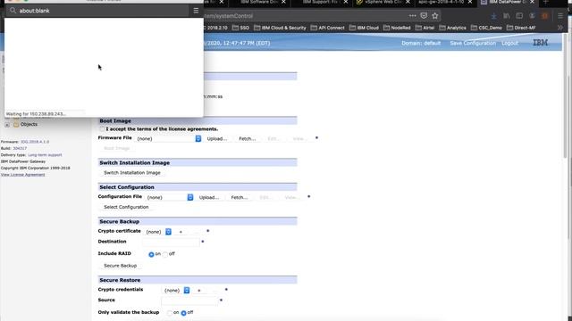Set Include RAID to off
Screen dimensions: 572x321
165,254
